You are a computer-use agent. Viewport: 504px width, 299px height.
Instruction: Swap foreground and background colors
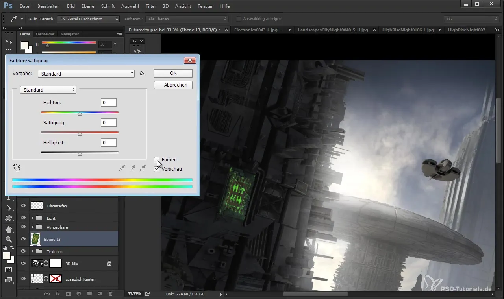[x=12, y=248]
